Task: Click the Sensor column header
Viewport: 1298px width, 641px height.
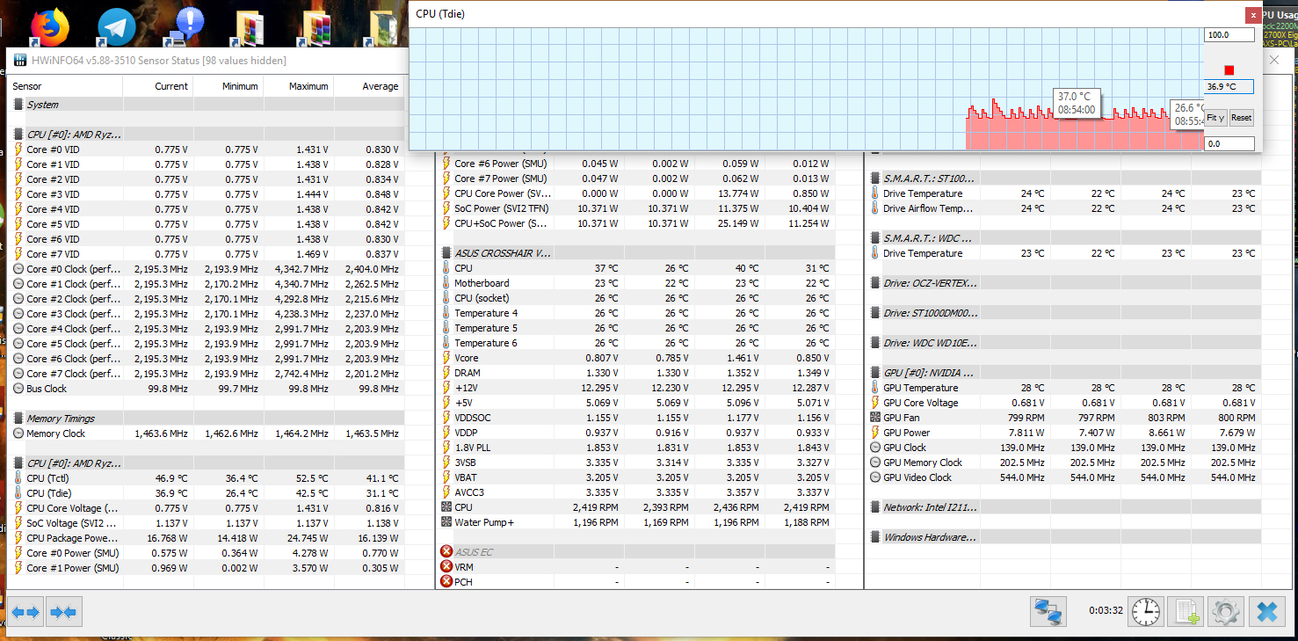Action: (x=66, y=86)
